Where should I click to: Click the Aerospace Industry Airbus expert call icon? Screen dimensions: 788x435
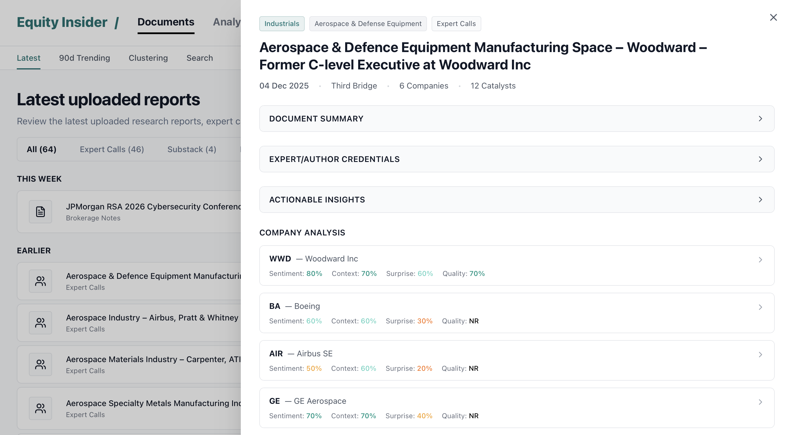[x=40, y=323]
